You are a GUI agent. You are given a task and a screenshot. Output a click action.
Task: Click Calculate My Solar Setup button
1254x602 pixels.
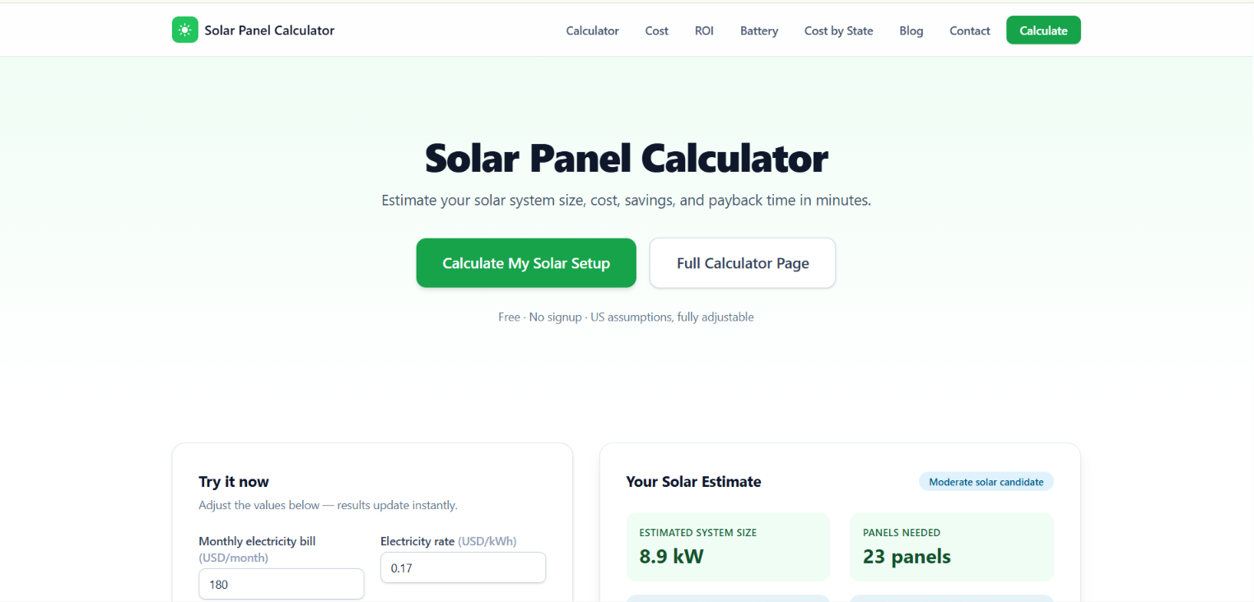pos(526,263)
